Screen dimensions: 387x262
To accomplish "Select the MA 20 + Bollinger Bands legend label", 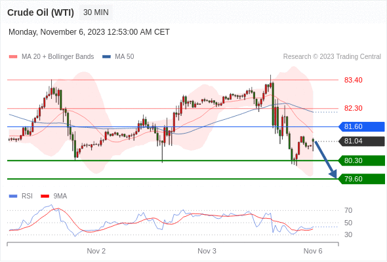I will coord(58,57).
